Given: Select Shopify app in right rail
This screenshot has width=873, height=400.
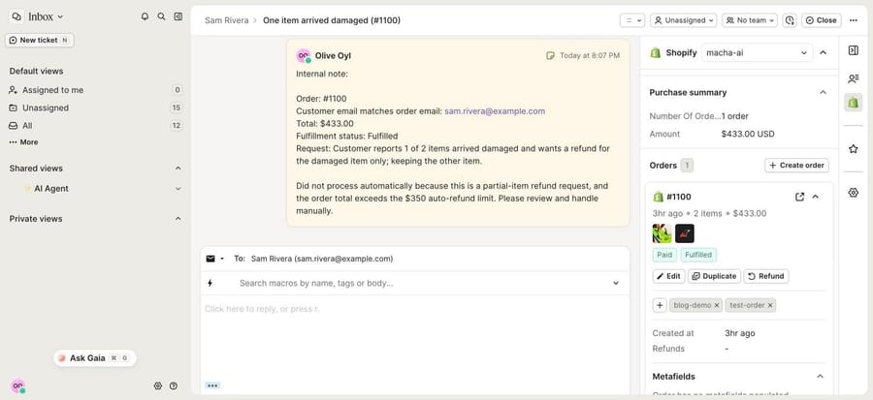Looking at the screenshot, I should click(853, 103).
